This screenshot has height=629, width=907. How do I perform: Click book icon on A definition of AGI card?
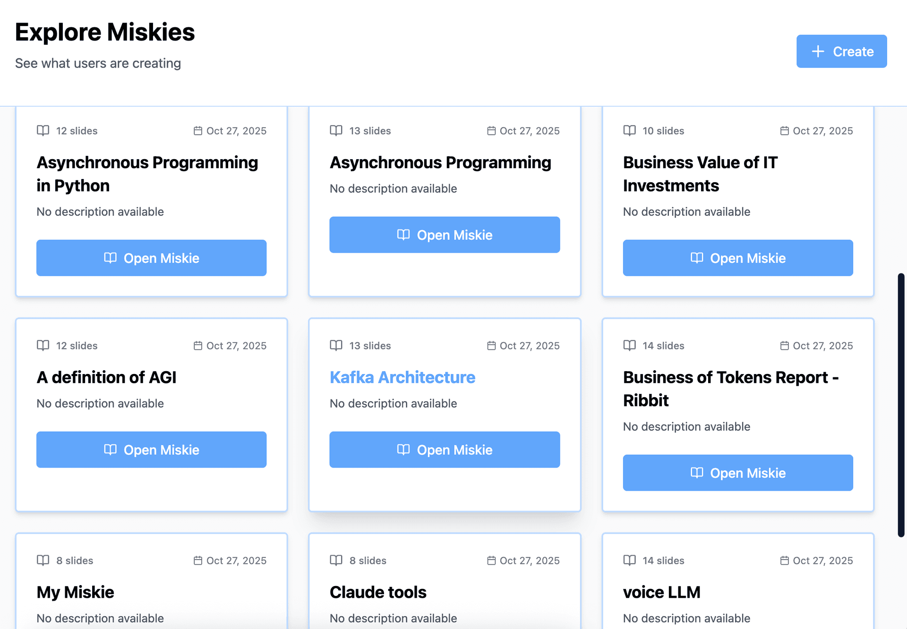[x=43, y=346]
